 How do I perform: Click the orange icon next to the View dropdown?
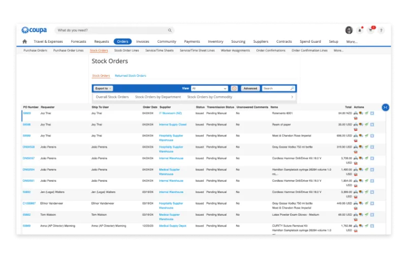(x=234, y=89)
